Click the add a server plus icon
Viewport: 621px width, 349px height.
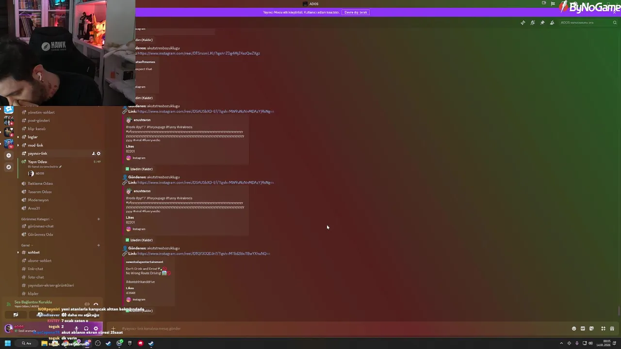(x=8, y=156)
